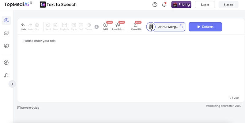Click the Undo arrow icon
This screenshot has width=245, height=123.
point(23,25)
